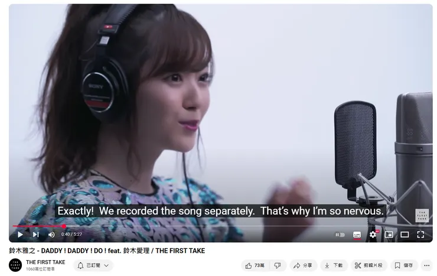Open the player settings gear
This screenshot has height=276, width=437.
(x=373, y=235)
